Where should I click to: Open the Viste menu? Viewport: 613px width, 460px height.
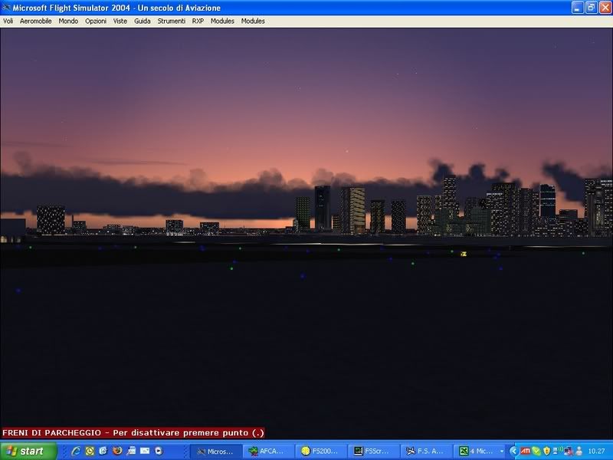tap(120, 21)
